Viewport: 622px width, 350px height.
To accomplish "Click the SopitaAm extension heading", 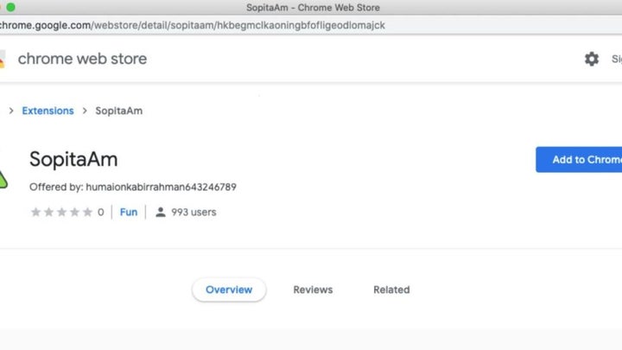I will click(x=73, y=160).
